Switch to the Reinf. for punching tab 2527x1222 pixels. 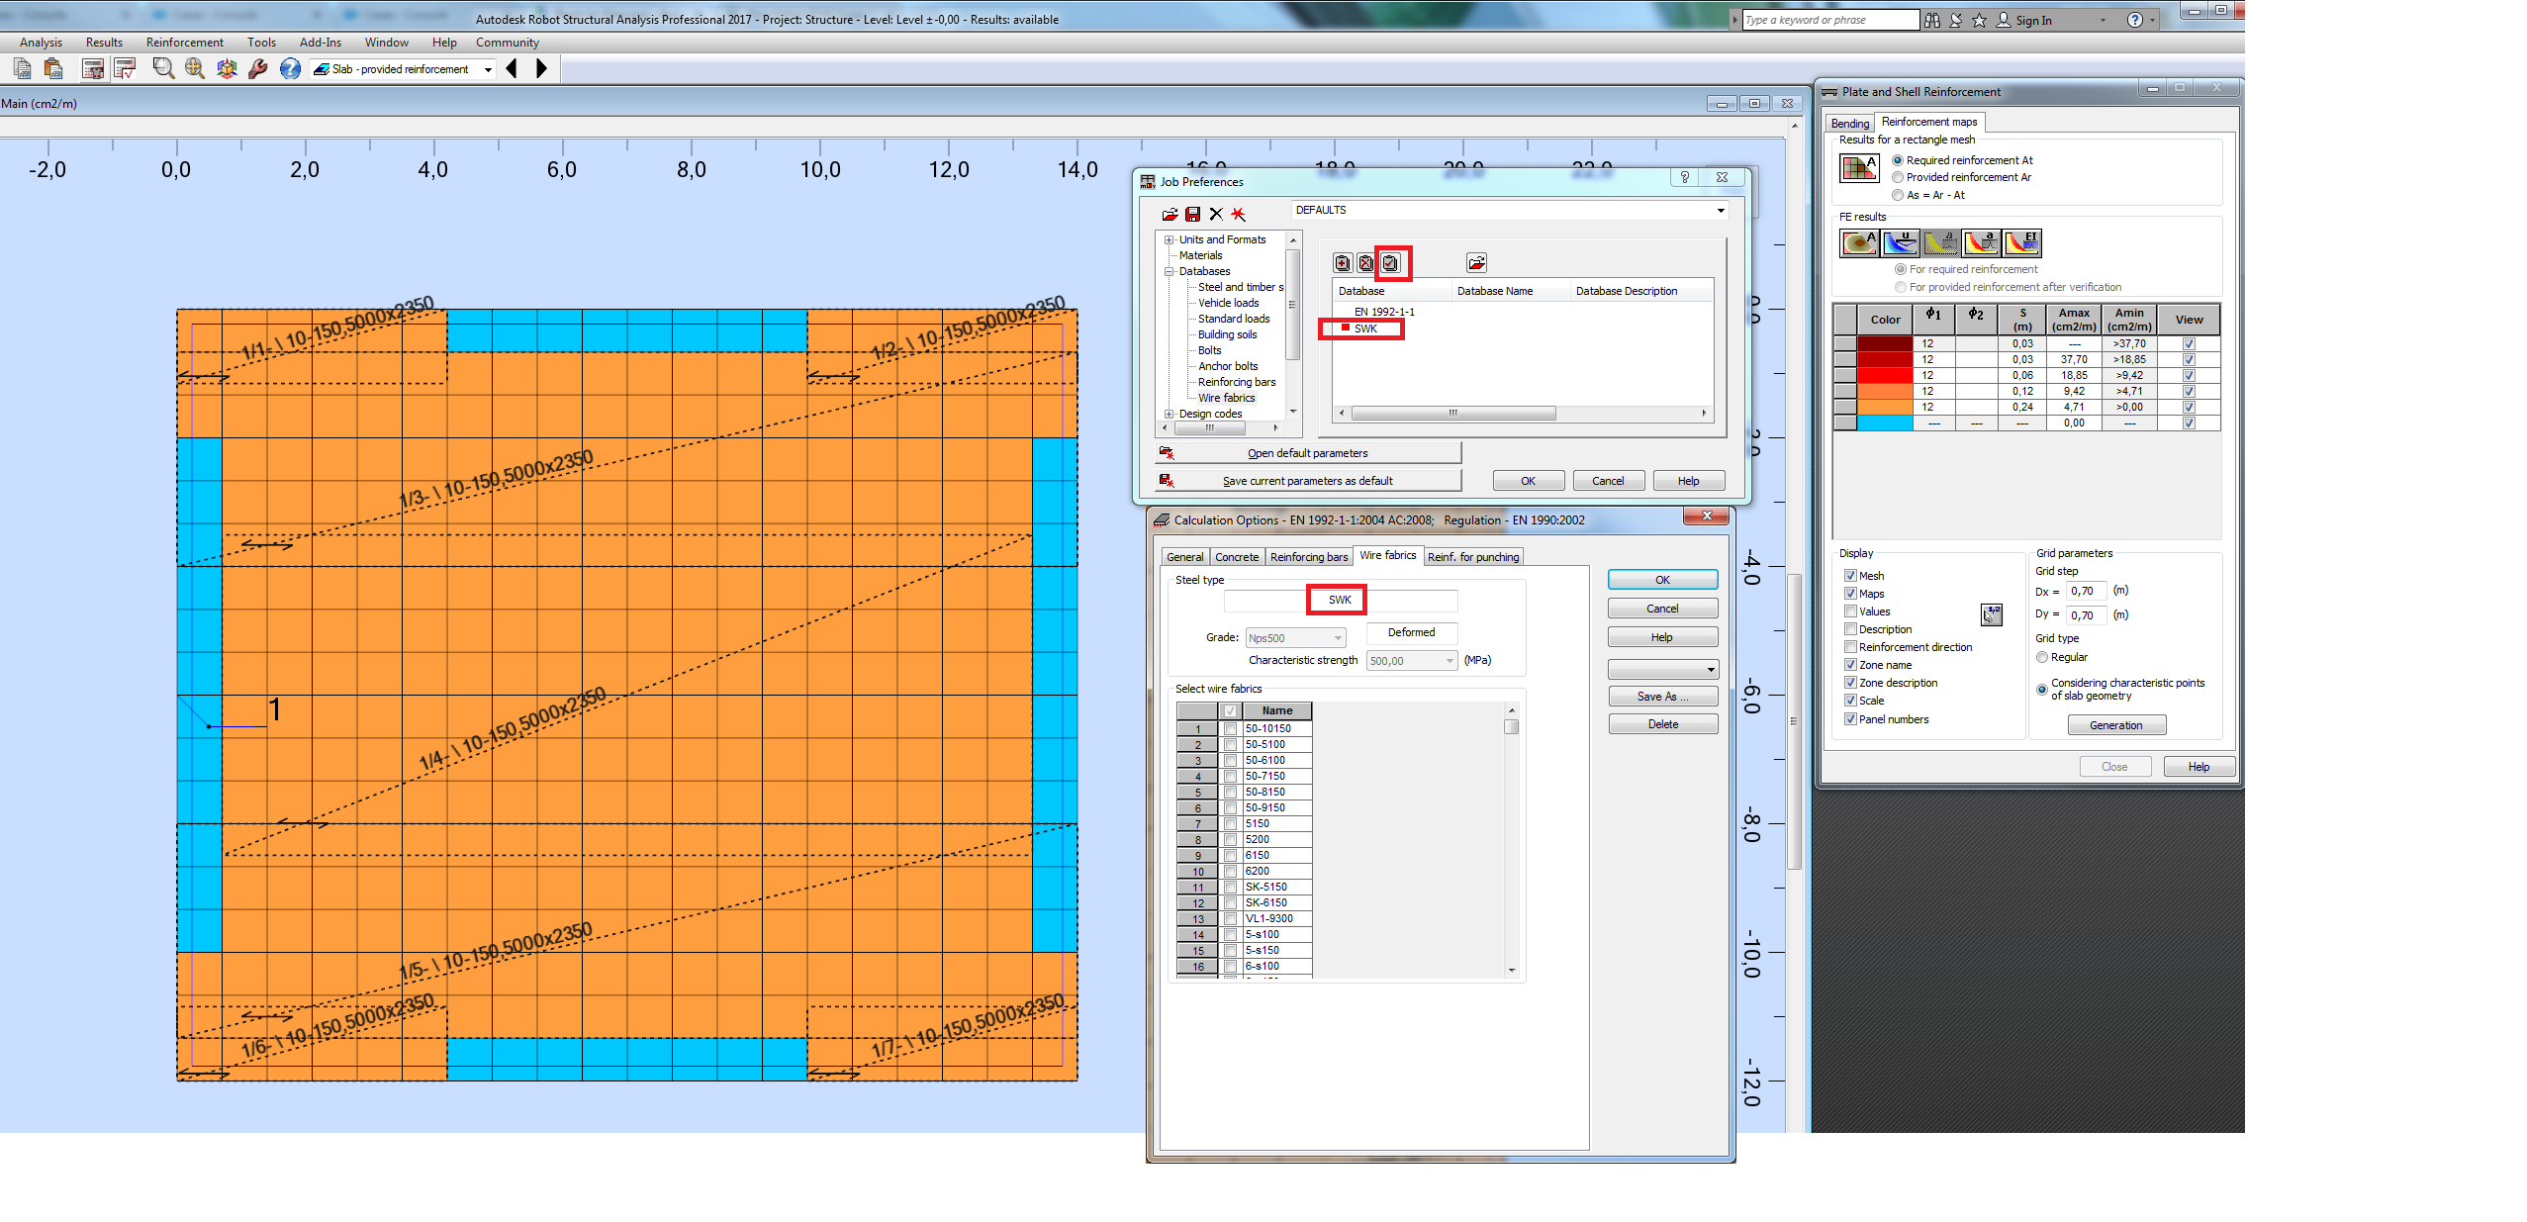1473,556
